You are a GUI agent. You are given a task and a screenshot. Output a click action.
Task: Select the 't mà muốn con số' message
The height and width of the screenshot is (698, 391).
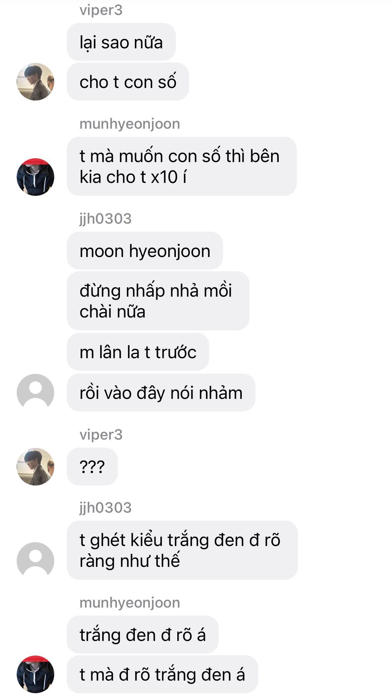182,167
